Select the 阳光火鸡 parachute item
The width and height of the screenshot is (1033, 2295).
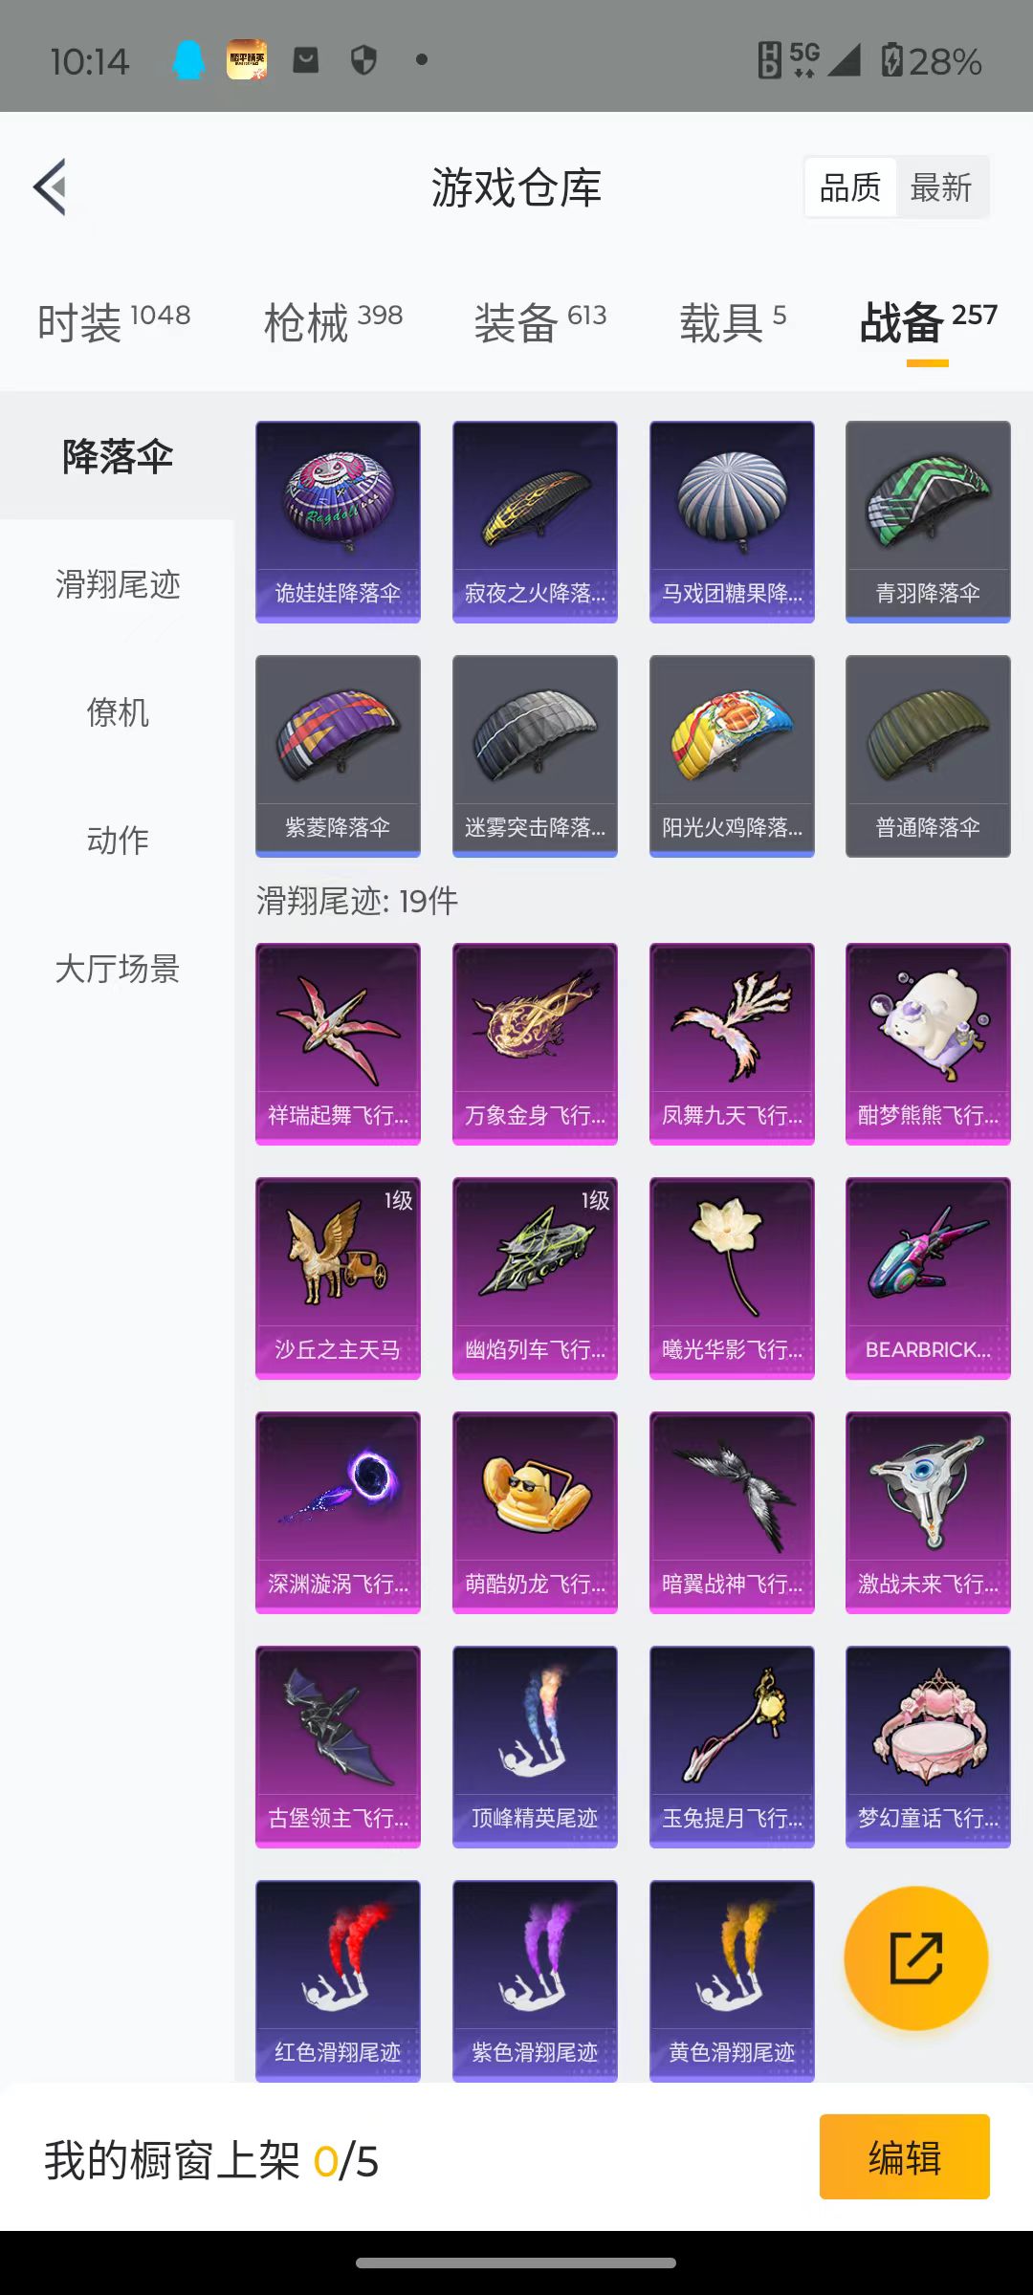[732, 756]
